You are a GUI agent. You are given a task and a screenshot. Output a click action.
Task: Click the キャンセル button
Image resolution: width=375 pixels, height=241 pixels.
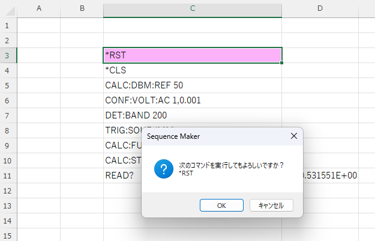click(x=271, y=206)
